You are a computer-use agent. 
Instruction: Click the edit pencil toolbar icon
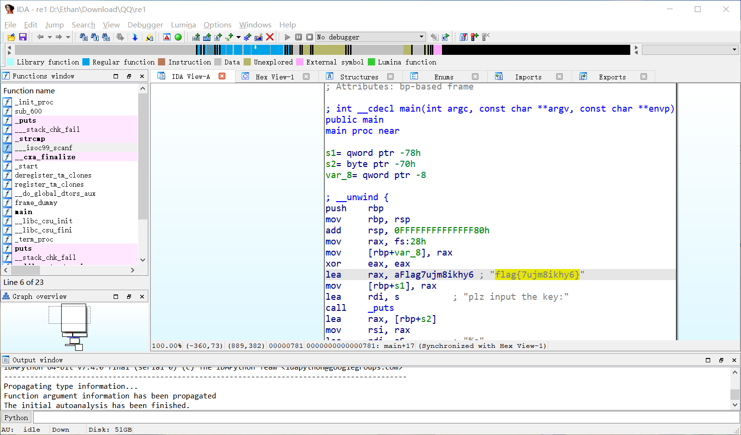[x=259, y=37]
